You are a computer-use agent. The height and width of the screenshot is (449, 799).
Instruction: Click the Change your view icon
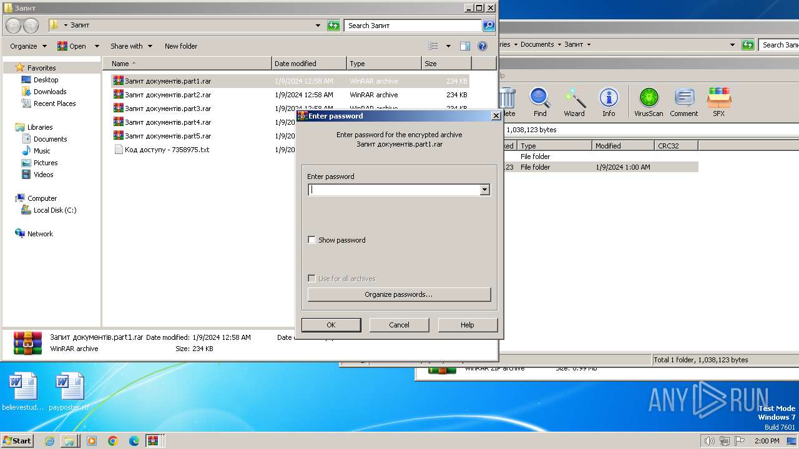tap(433, 46)
